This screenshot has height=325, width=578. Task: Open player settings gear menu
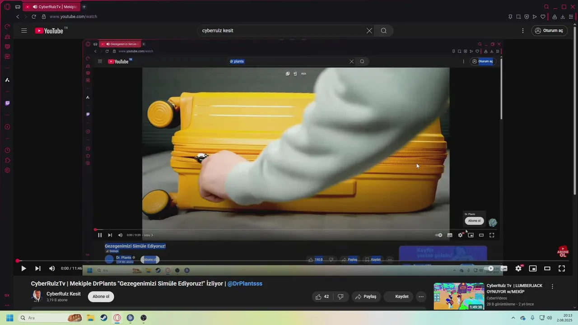coord(518,269)
